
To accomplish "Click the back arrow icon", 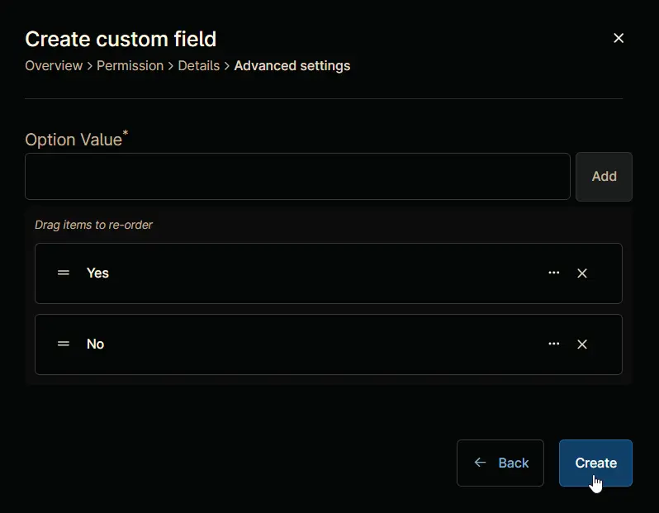I will point(480,463).
